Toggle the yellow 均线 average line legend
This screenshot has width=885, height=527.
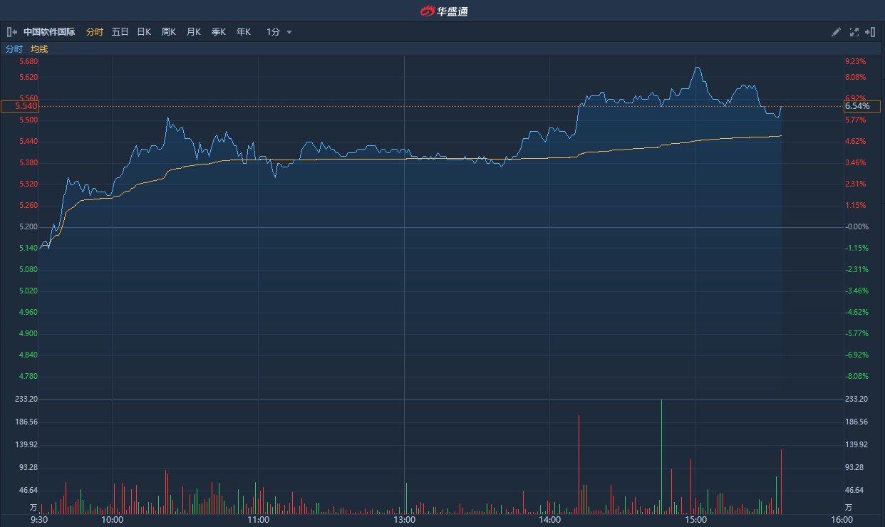[39, 49]
